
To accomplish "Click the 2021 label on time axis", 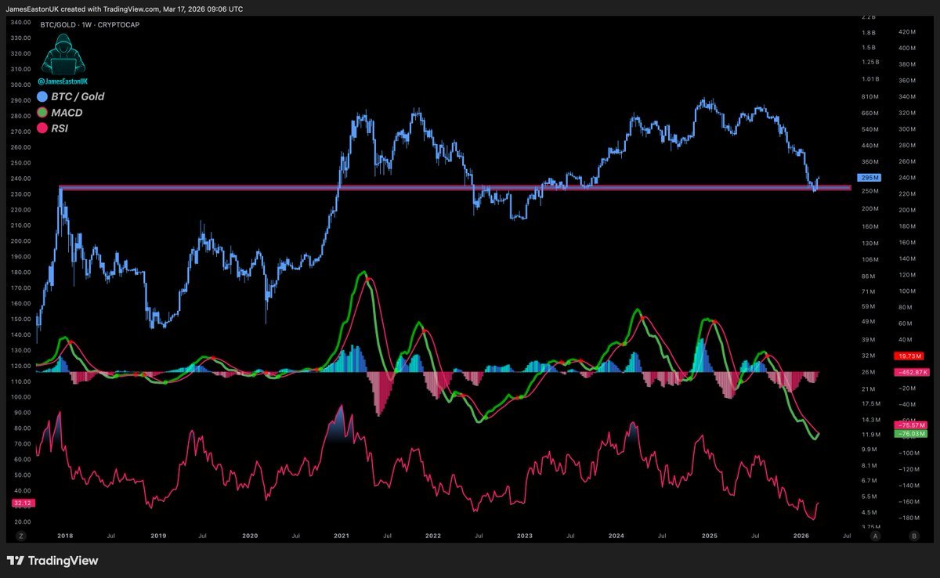I will [x=342, y=536].
